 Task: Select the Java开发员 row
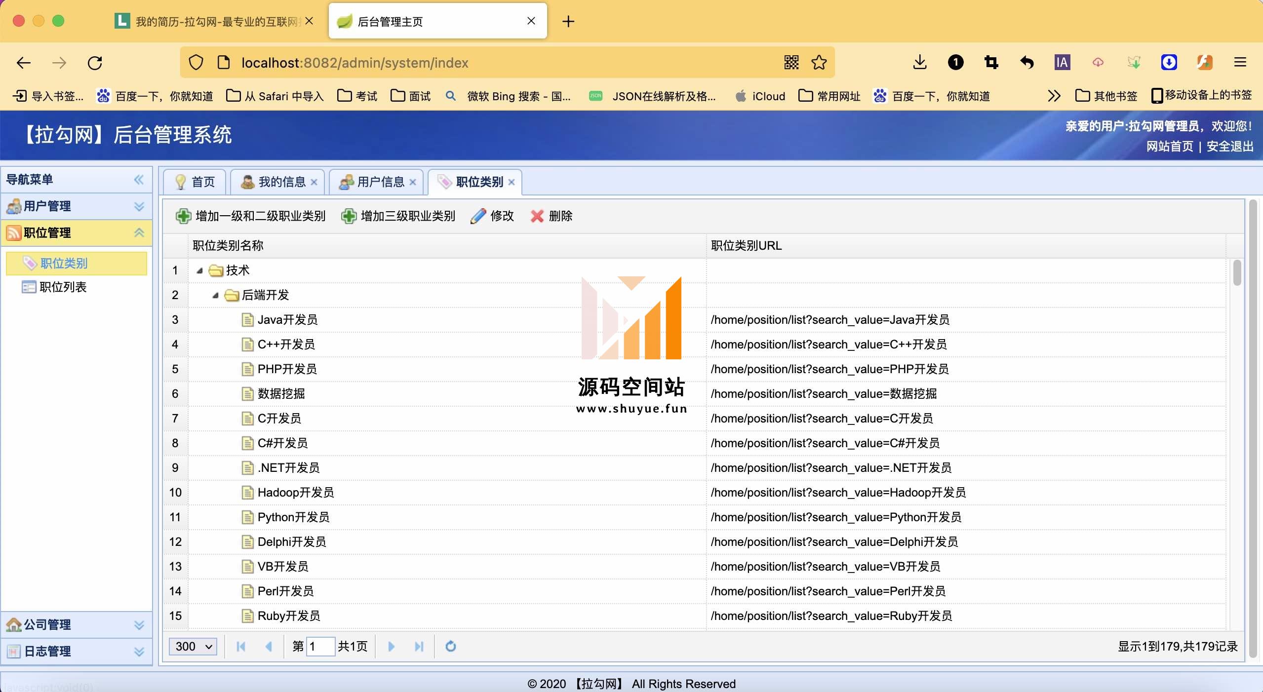click(x=694, y=320)
